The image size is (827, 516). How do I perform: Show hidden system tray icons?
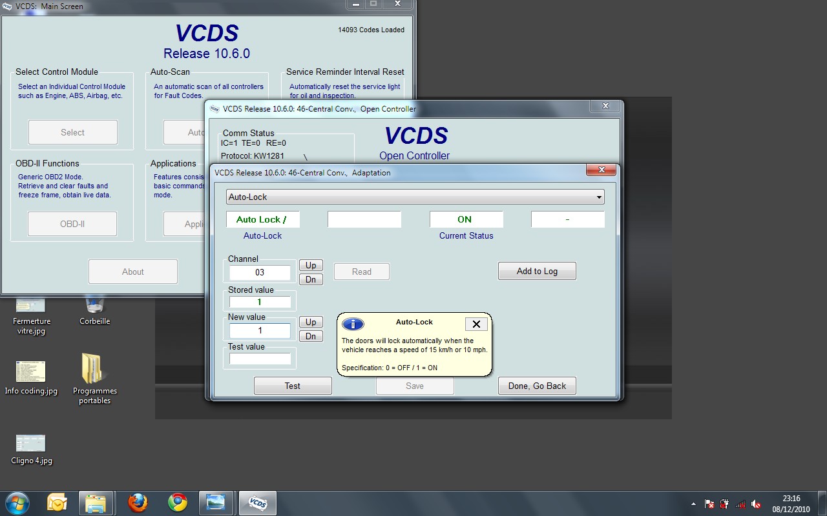coord(694,504)
